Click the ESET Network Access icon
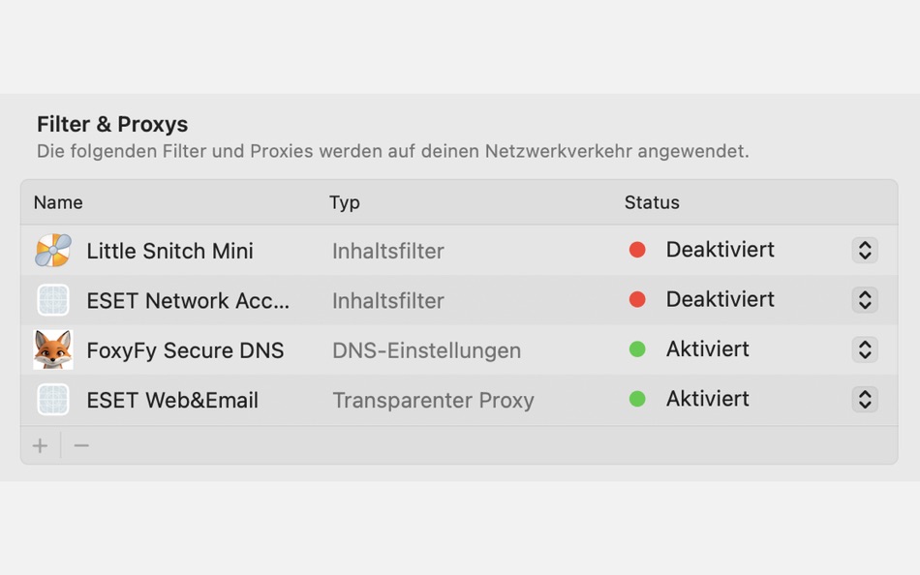This screenshot has width=920, height=575. click(52, 300)
